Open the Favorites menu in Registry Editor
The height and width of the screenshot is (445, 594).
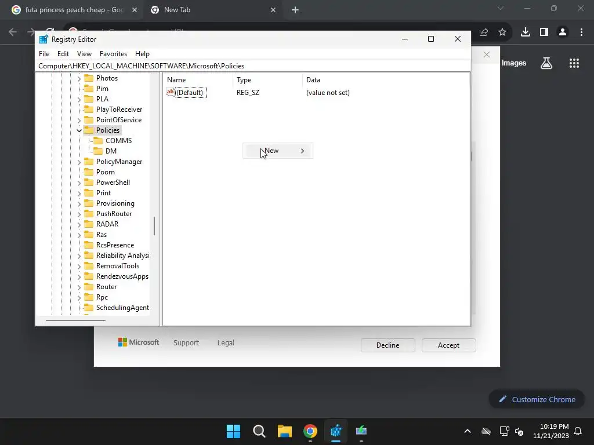point(113,54)
